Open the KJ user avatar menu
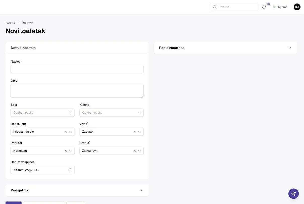This screenshot has height=204, width=304. (297, 7)
